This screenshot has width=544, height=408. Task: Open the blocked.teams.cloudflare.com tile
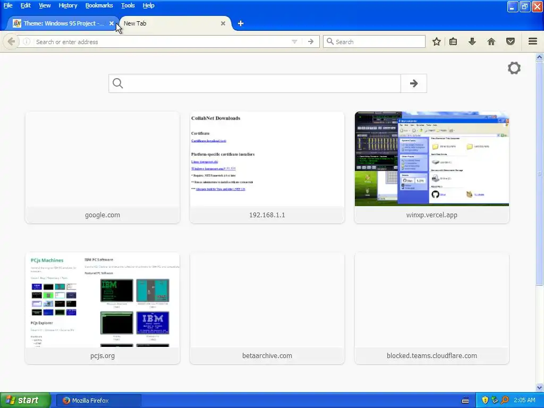pyautogui.click(x=431, y=308)
